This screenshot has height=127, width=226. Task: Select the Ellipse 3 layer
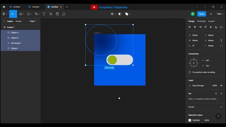tap(20, 32)
